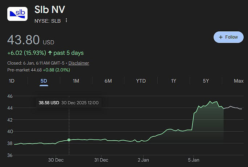Switch to the 1Y chart view
Screen dimensions: 248x167
(174, 81)
